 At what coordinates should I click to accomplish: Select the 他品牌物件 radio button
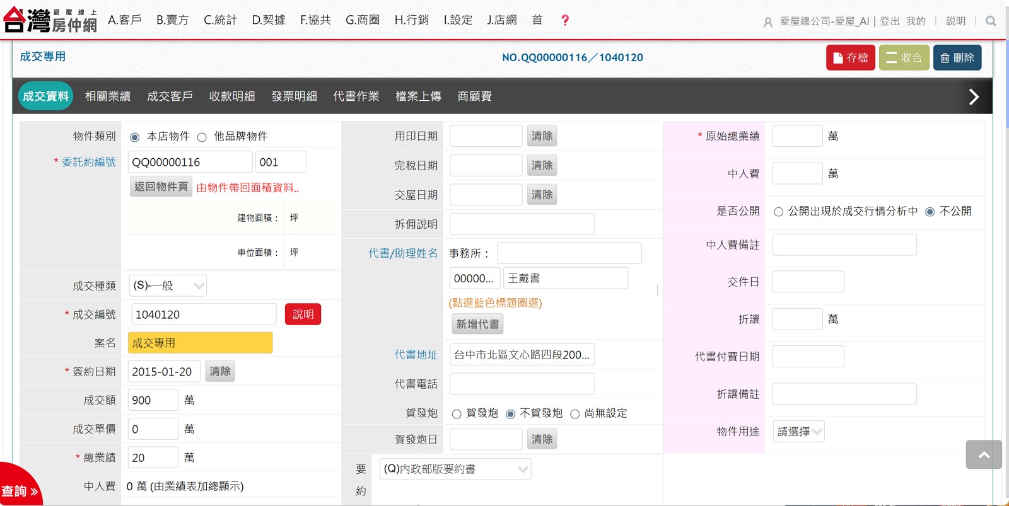202,137
